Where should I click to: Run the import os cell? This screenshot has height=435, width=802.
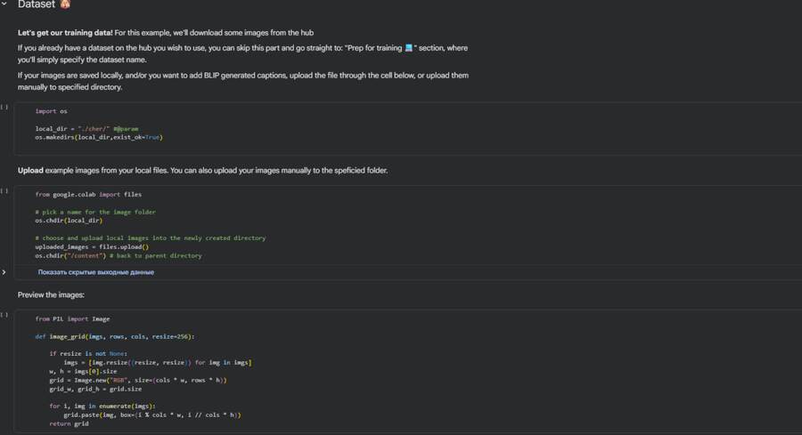(4, 107)
